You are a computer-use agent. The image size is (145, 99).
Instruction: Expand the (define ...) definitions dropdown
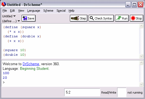pos(11,21)
